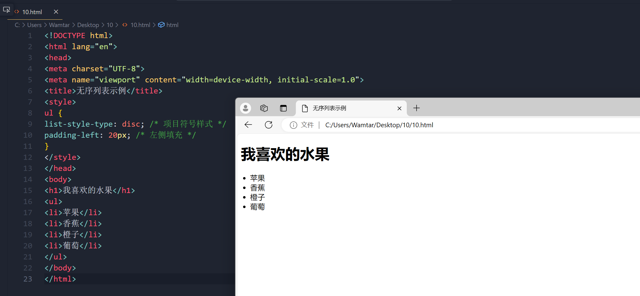Click the html symbol cube icon in breadcrumbs
This screenshot has width=640, height=296.
click(161, 25)
